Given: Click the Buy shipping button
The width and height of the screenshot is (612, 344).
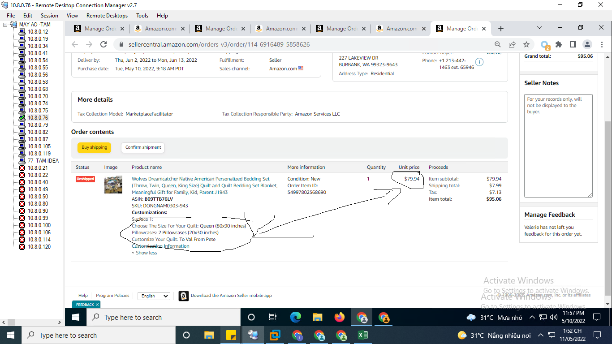Looking at the screenshot, I should [x=94, y=147].
